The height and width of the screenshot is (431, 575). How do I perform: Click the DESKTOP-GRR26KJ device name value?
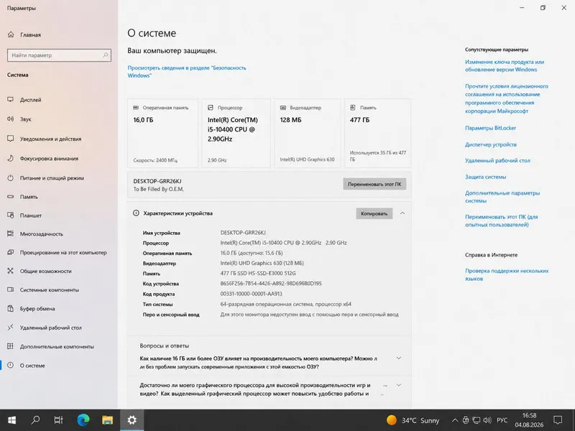tap(243, 233)
